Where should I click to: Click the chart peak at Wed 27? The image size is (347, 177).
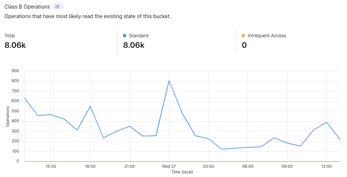pos(169,80)
